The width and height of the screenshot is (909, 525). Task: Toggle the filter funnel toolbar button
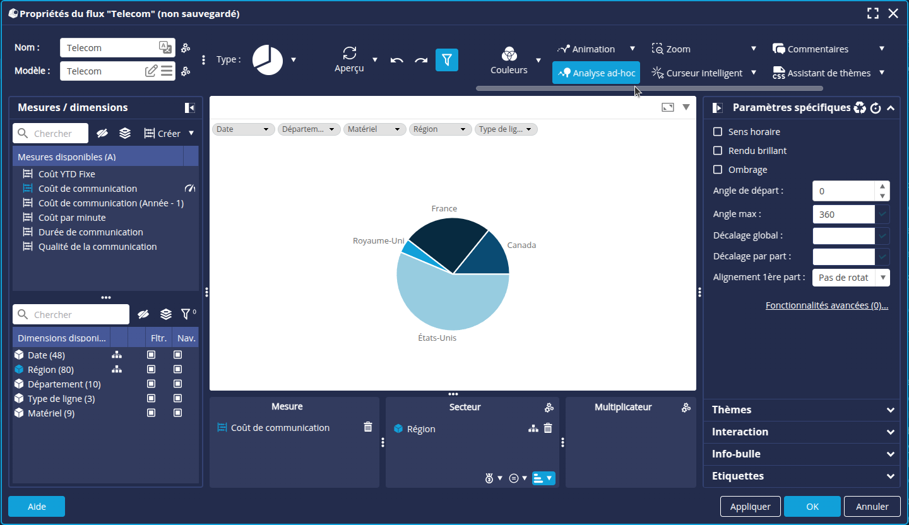(447, 60)
